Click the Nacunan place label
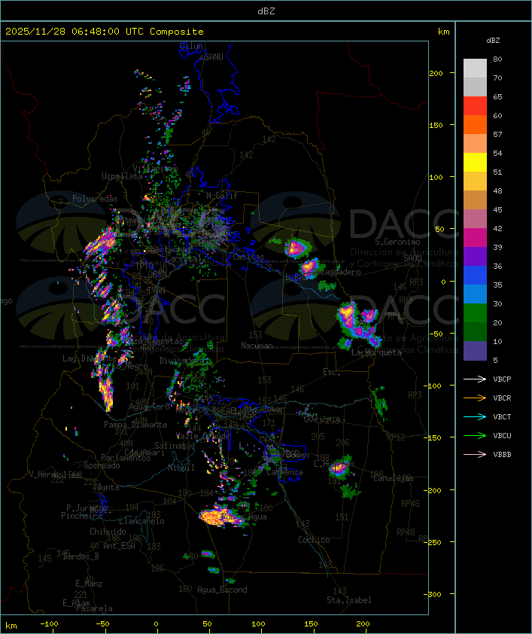Viewport: 532px width, 634px height. pos(257,346)
